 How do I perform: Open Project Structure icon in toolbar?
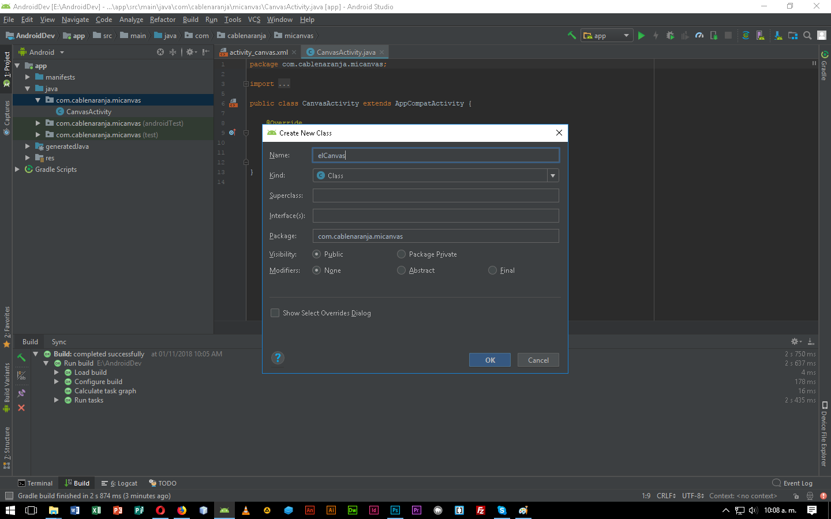point(793,35)
